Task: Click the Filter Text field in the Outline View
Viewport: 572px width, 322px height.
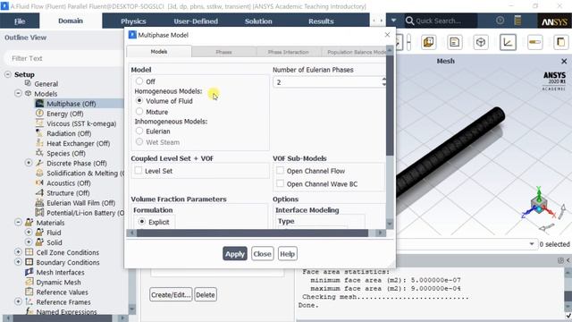Action: (63, 58)
